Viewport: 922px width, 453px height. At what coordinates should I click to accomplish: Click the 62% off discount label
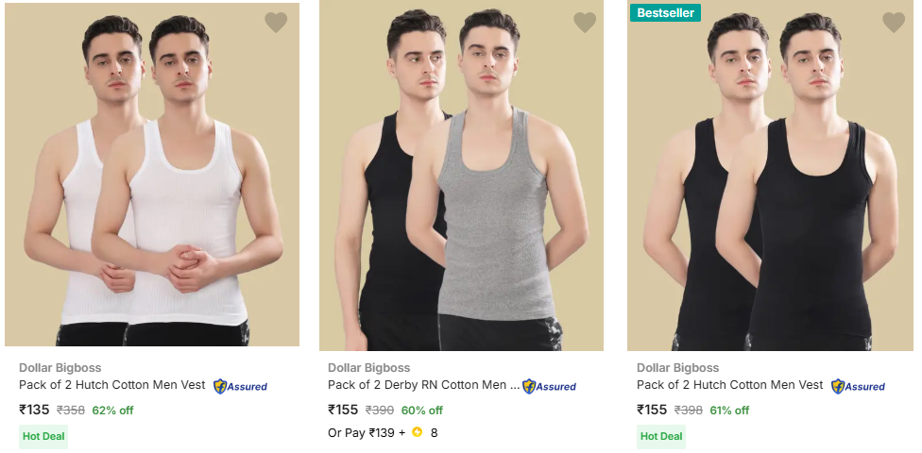[x=112, y=411]
